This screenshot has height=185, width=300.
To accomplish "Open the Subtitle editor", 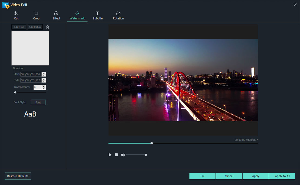I will [x=98, y=15].
